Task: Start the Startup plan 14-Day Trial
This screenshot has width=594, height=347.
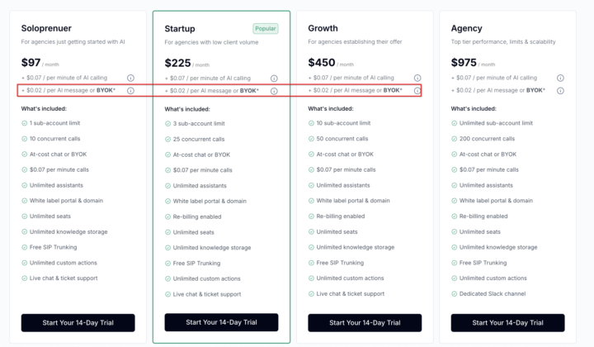Action: (221, 322)
